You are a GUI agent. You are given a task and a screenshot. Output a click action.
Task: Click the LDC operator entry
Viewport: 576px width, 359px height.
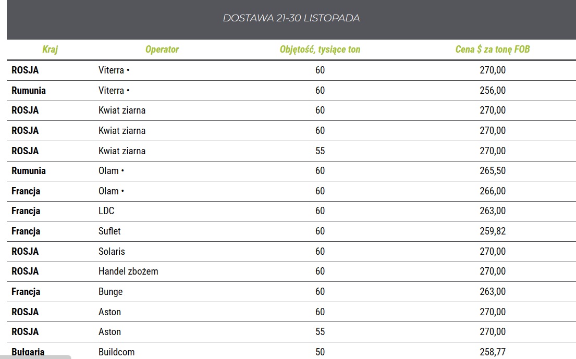[106, 211]
